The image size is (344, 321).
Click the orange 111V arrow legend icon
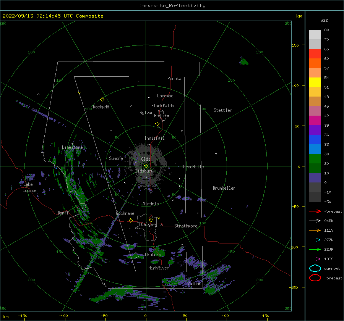tap(315, 230)
